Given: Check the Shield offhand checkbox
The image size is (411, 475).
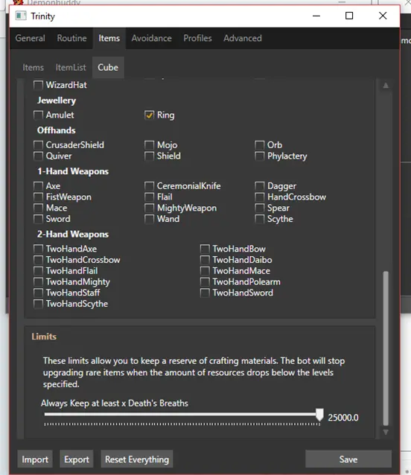Looking at the screenshot, I should pos(150,156).
